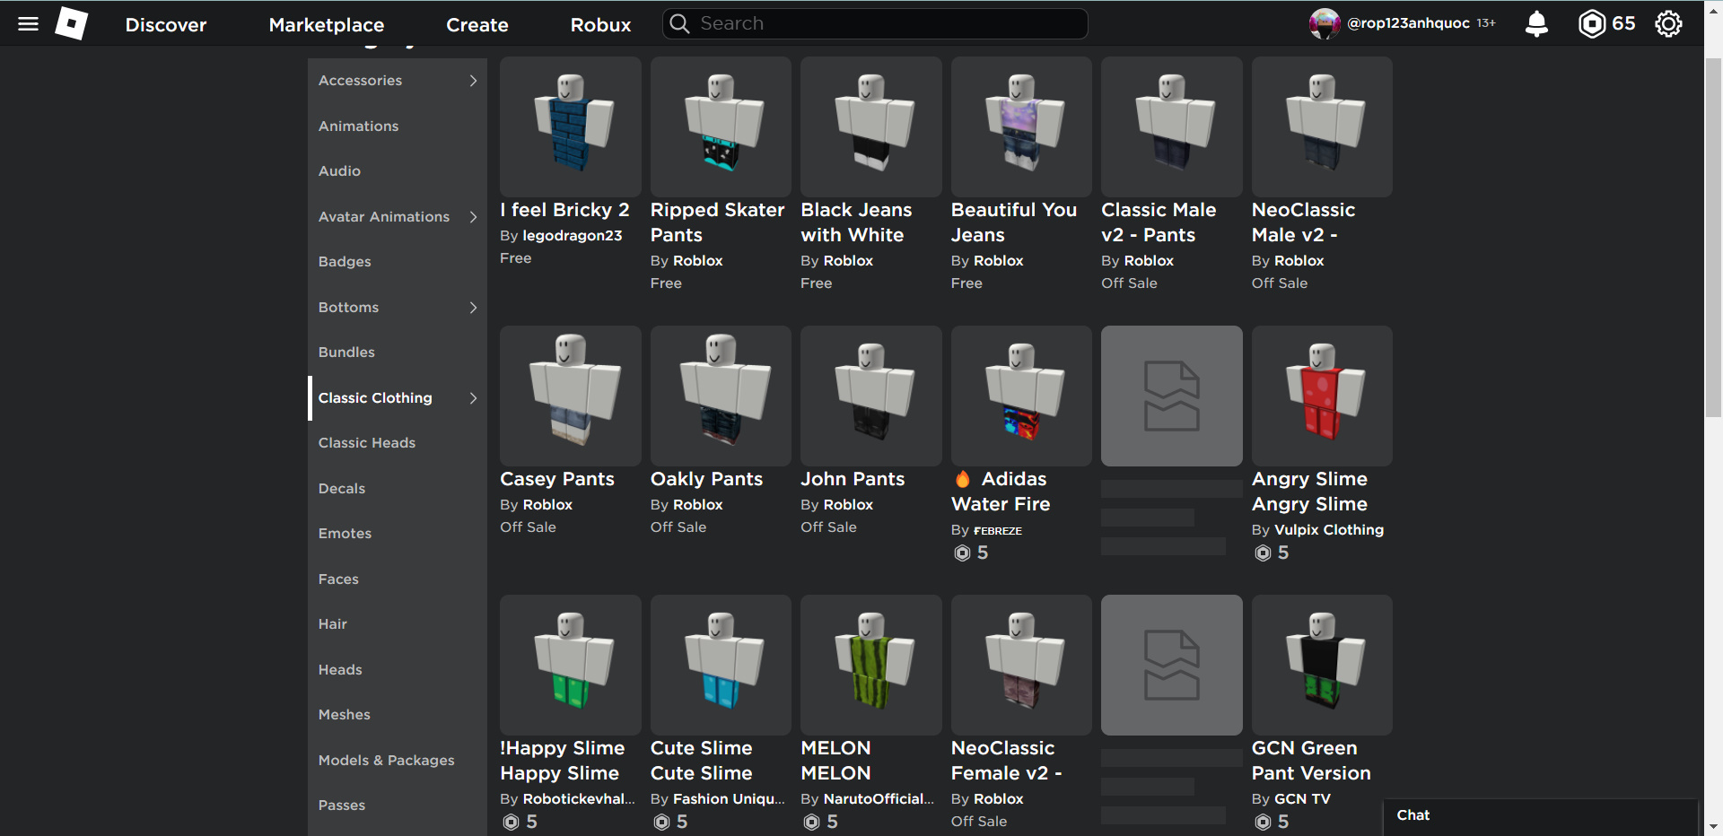Screen dimensions: 1723x836
Task: Open the NeoClassic Female v2 thumbnail
Action: (1021, 665)
